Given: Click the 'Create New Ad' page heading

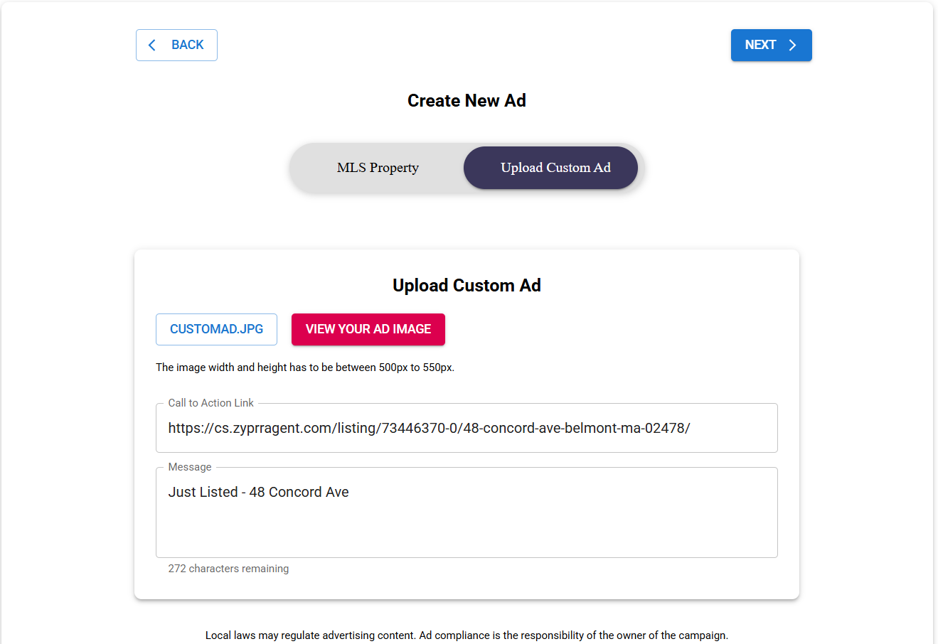Looking at the screenshot, I should click(x=467, y=101).
